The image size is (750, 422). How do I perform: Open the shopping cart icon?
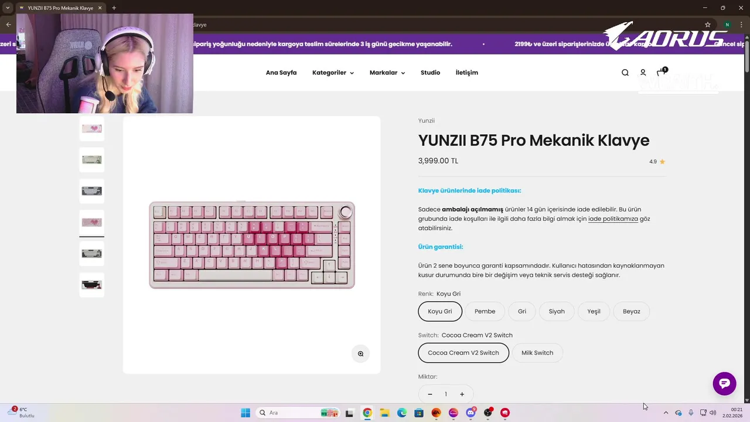661,72
